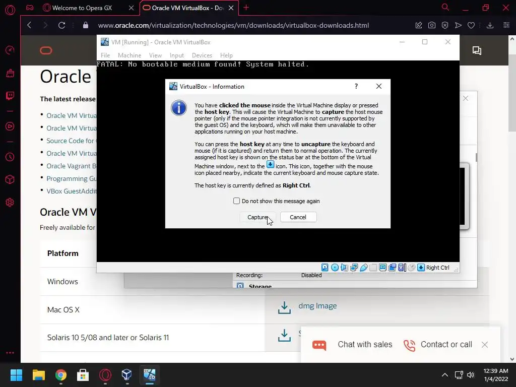Reload the Oracle page
The height and width of the screenshot is (387, 516).
click(x=61, y=25)
